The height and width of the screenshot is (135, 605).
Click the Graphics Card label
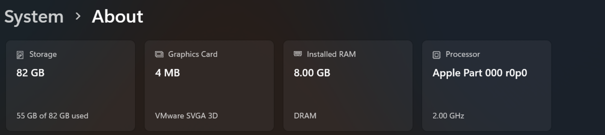(193, 54)
